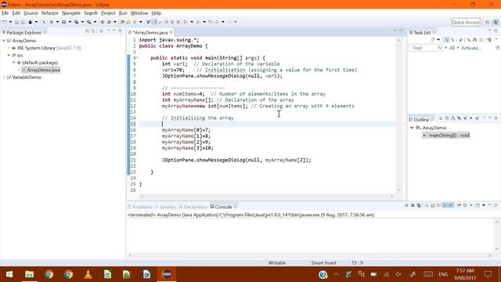Click the Find field in the Task List

coord(425,48)
